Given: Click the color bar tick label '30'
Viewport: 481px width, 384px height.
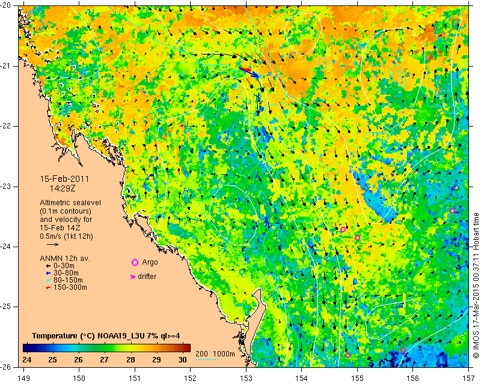Looking at the screenshot, I should pos(183,359).
